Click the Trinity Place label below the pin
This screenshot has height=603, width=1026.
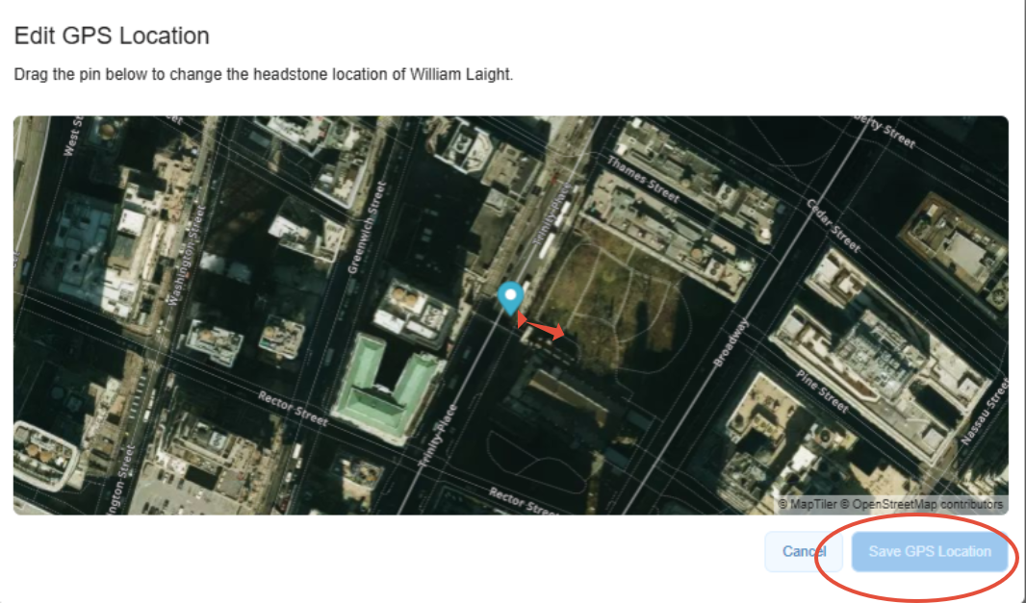[438, 436]
